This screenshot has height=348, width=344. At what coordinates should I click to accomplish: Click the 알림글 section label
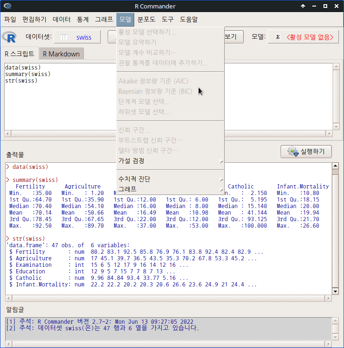pyautogui.click(x=15, y=310)
